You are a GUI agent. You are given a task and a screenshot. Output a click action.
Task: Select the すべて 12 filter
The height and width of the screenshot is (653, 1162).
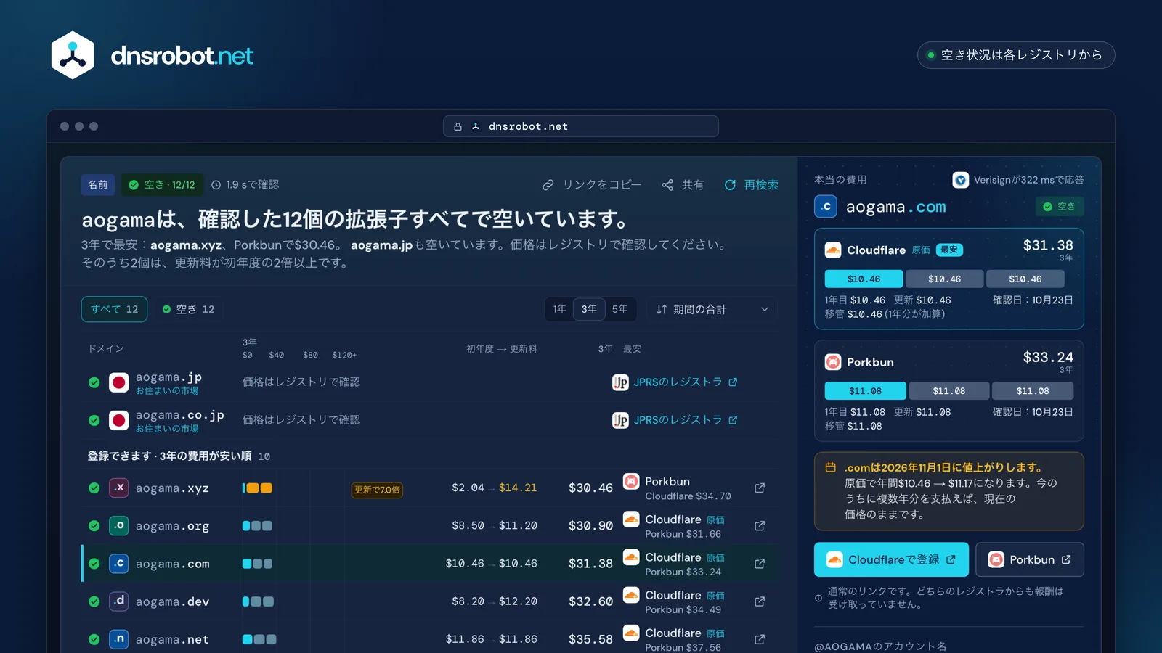coord(114,309)
